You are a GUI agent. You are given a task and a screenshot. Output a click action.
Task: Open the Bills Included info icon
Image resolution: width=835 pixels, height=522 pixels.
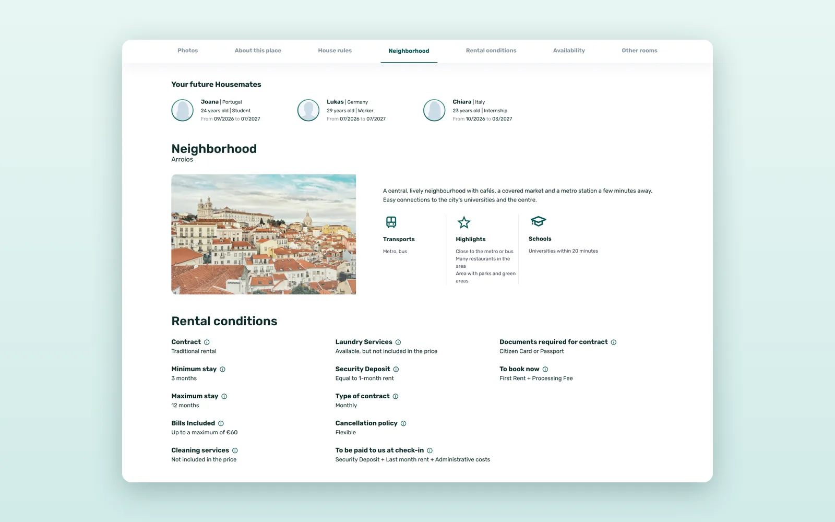221,424
